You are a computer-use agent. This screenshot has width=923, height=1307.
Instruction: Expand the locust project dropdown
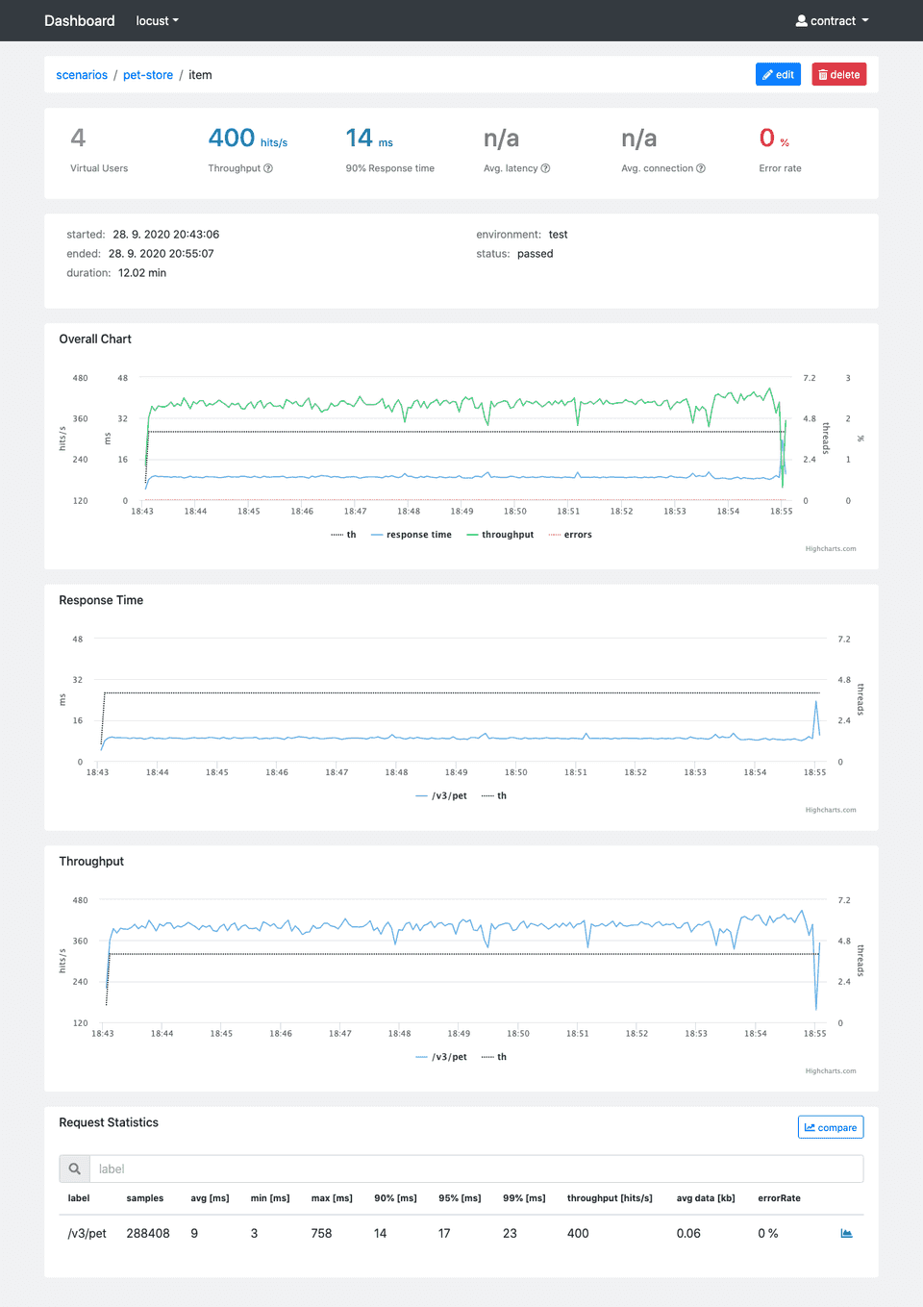(x=157, y=20)
